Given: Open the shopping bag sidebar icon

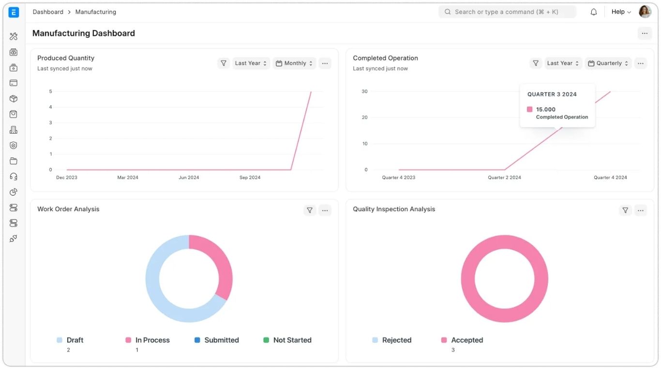Looking at the screenshot, I should (14, 114).
